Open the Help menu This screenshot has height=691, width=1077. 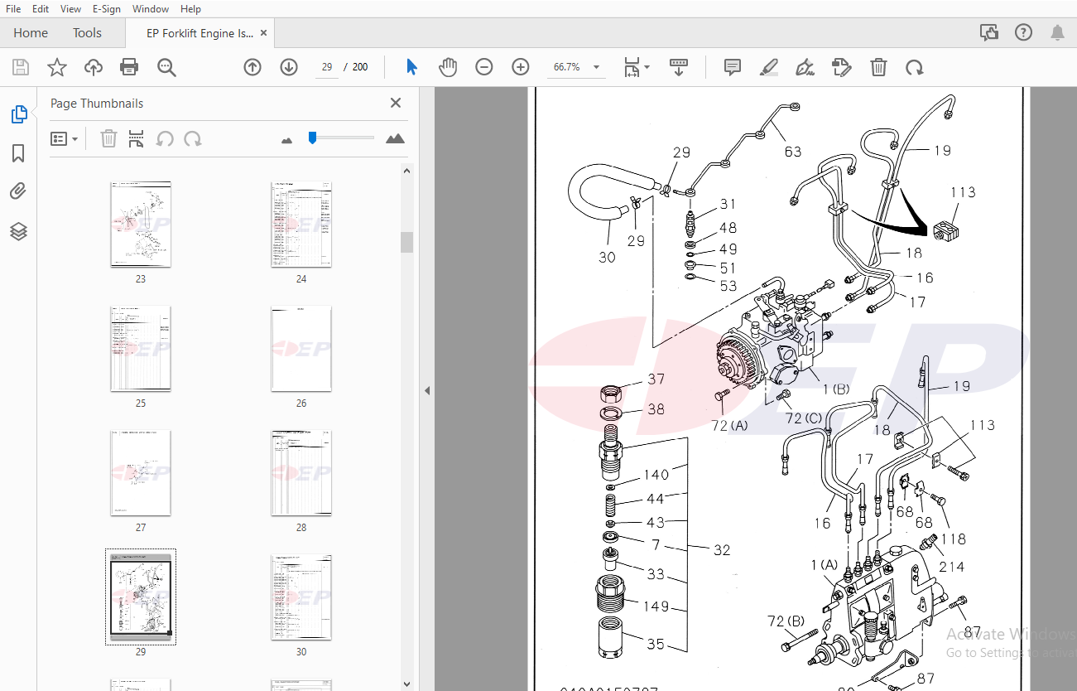190,9
